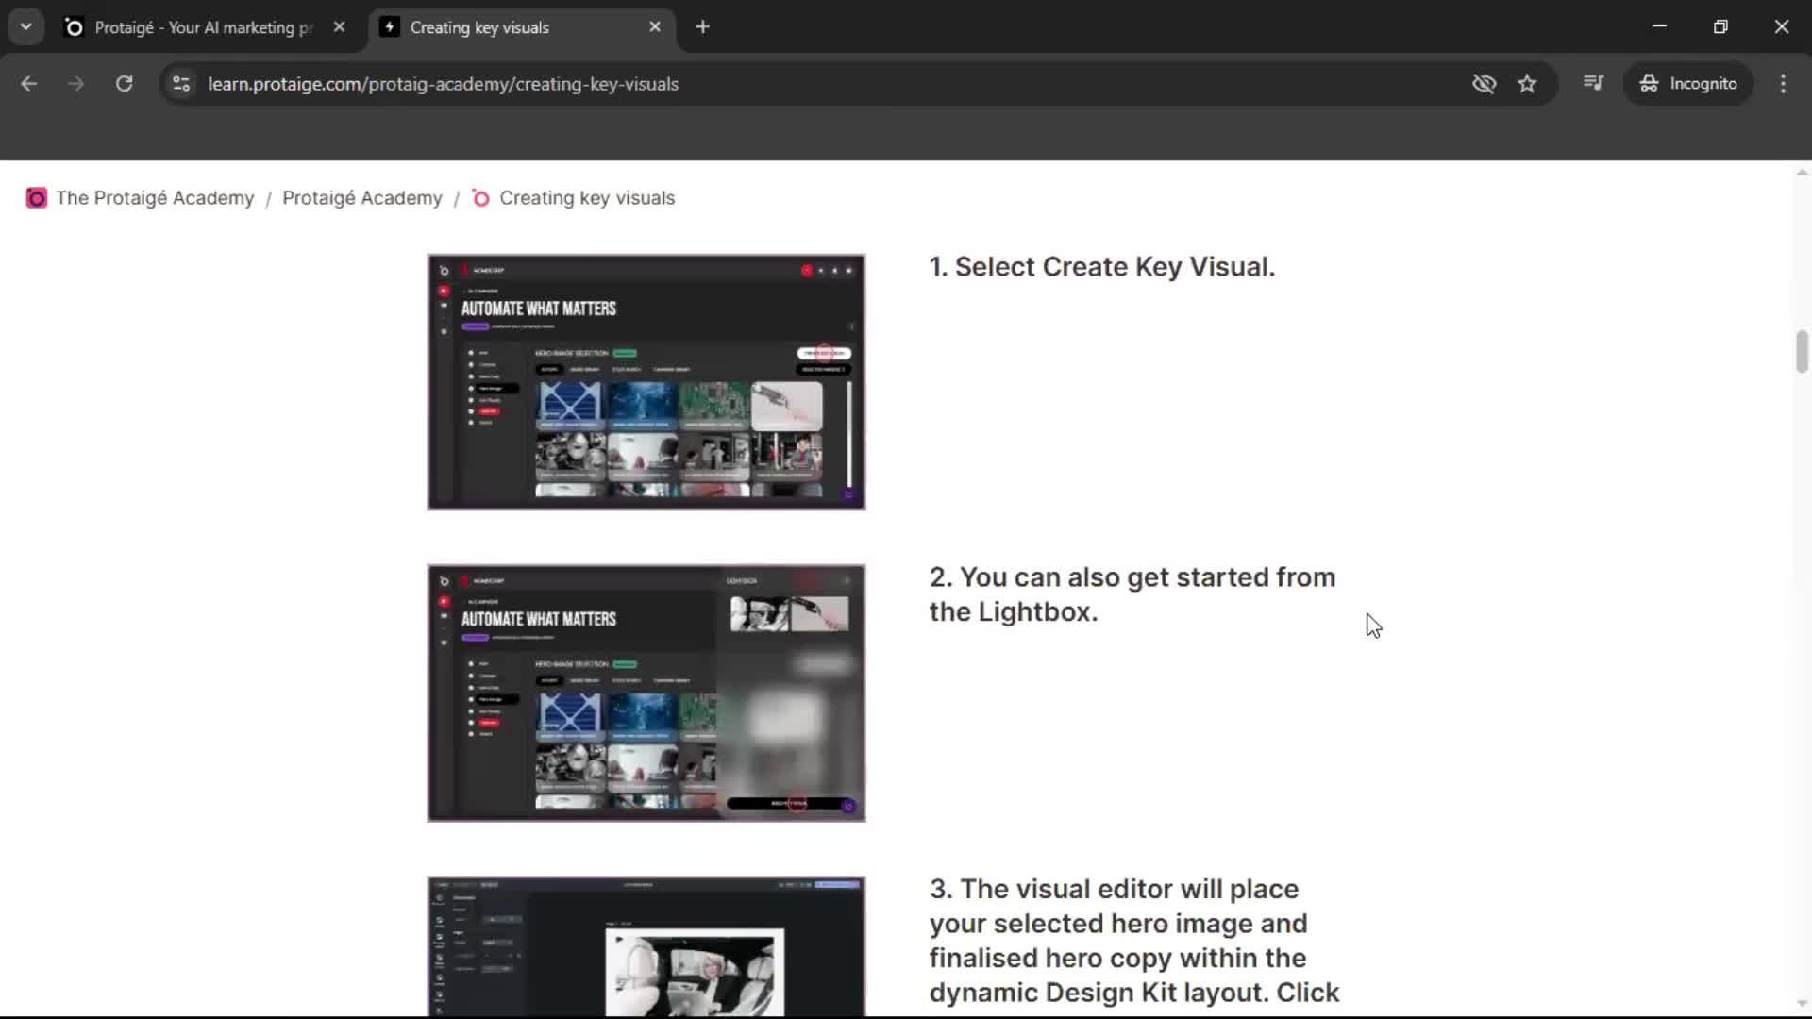
Task: Open Chrome's three-dot menu
Action: [1783, 83]
